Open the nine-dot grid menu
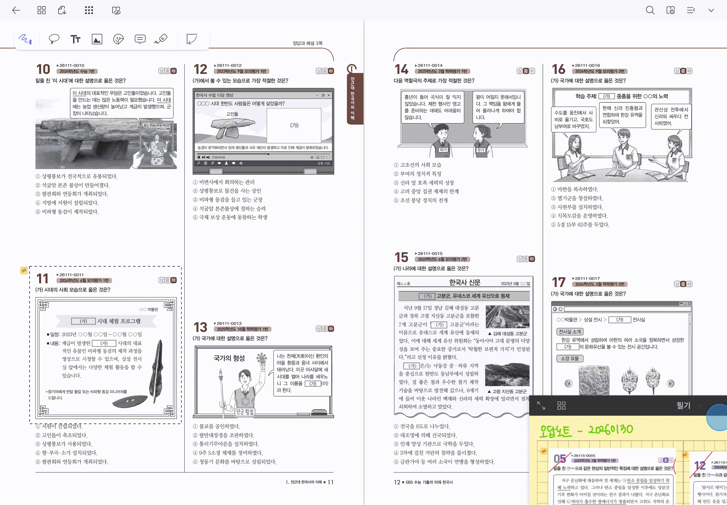727x505 pixels. (x=89, y=10)
